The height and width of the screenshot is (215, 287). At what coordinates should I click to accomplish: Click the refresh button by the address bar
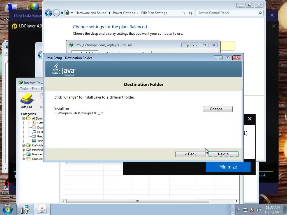pyautogui.click(x=191, y=13)
